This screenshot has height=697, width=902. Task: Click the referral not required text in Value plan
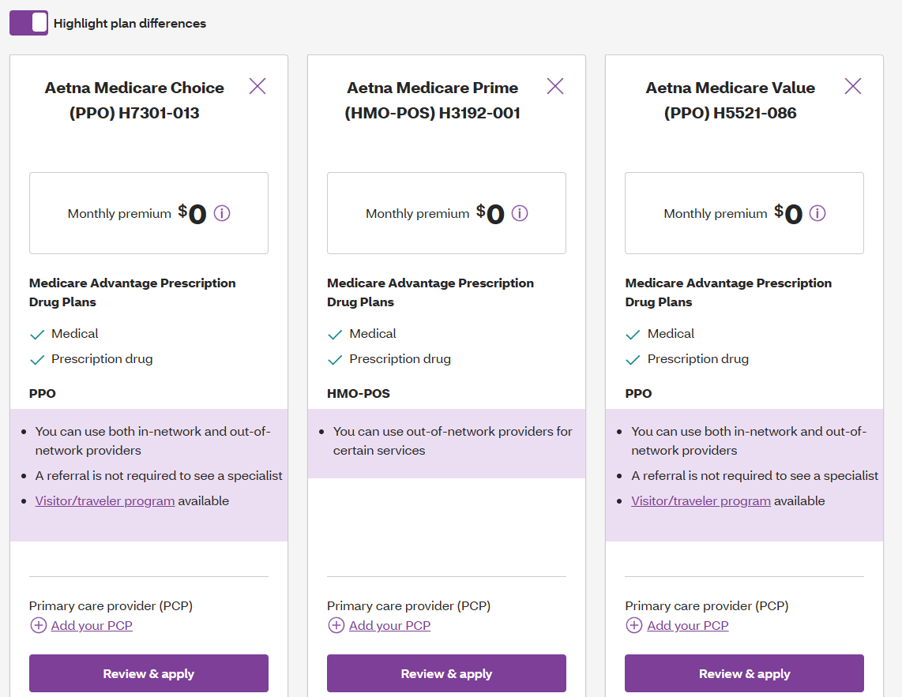pyautogui.click(x=755, y=476)
